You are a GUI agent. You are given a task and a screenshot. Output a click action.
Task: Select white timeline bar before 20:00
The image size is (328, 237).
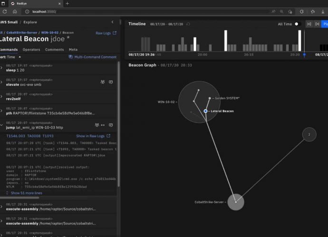(x=195, y=44)
